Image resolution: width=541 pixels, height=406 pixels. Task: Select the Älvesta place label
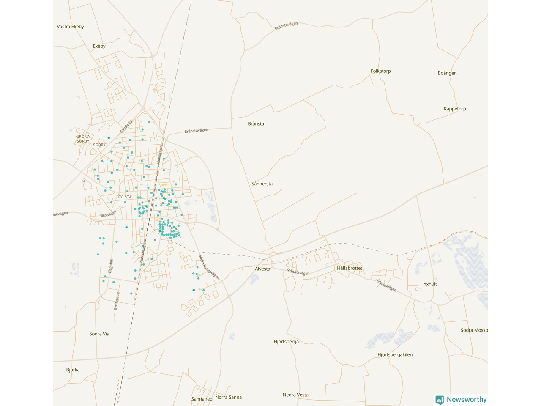[x=262, y=269]
